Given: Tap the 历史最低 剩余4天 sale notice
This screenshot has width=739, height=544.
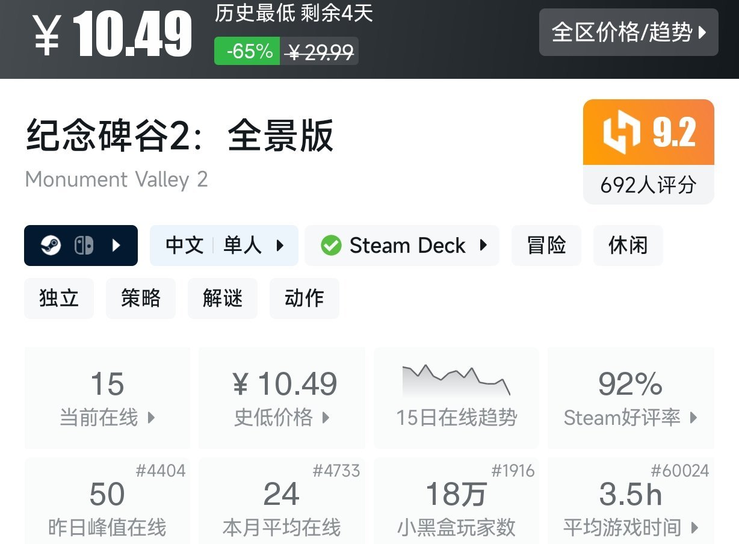Looking at the screenshot, I should 294,13.
